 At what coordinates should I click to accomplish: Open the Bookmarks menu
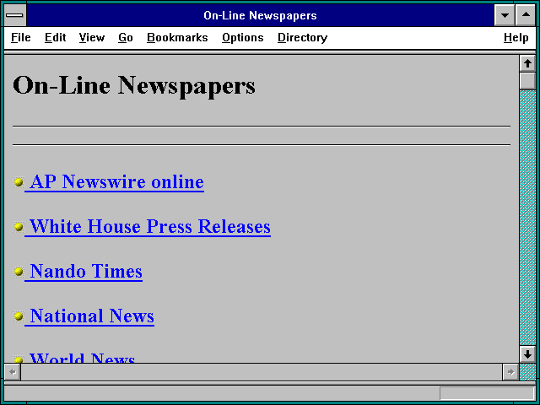tap(177, 37)
